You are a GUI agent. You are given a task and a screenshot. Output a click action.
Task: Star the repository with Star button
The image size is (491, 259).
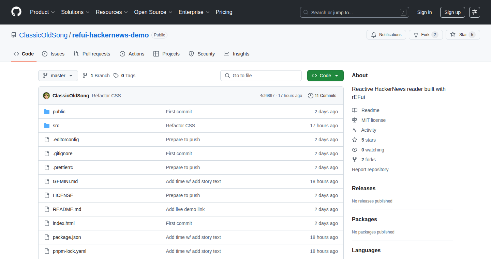pyautogui.click(x=463, y=35)
